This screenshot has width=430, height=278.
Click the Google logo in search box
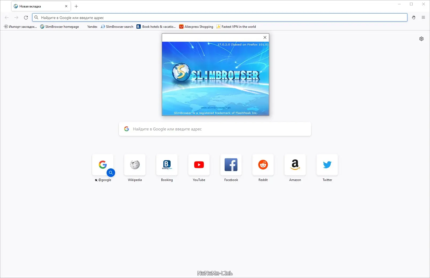click(x=127, y=129)
